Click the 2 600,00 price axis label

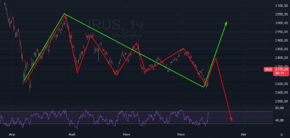(x=281, y=93)
